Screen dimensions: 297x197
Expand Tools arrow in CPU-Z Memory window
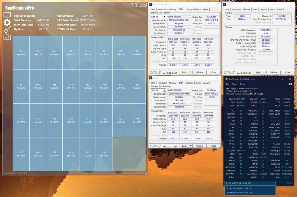tap(265, 72)
